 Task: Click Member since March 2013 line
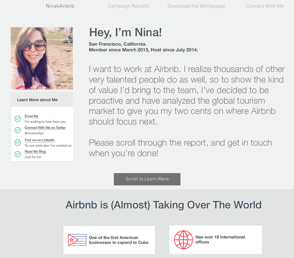tap(144, 50)
